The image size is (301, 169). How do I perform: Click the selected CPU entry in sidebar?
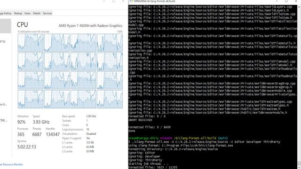5,26
